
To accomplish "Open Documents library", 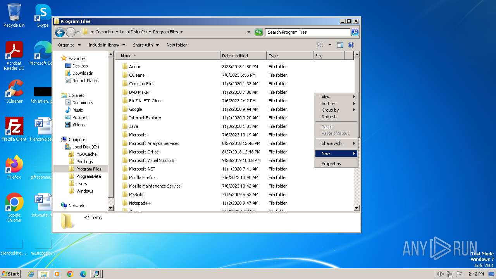I will (83, 103).
